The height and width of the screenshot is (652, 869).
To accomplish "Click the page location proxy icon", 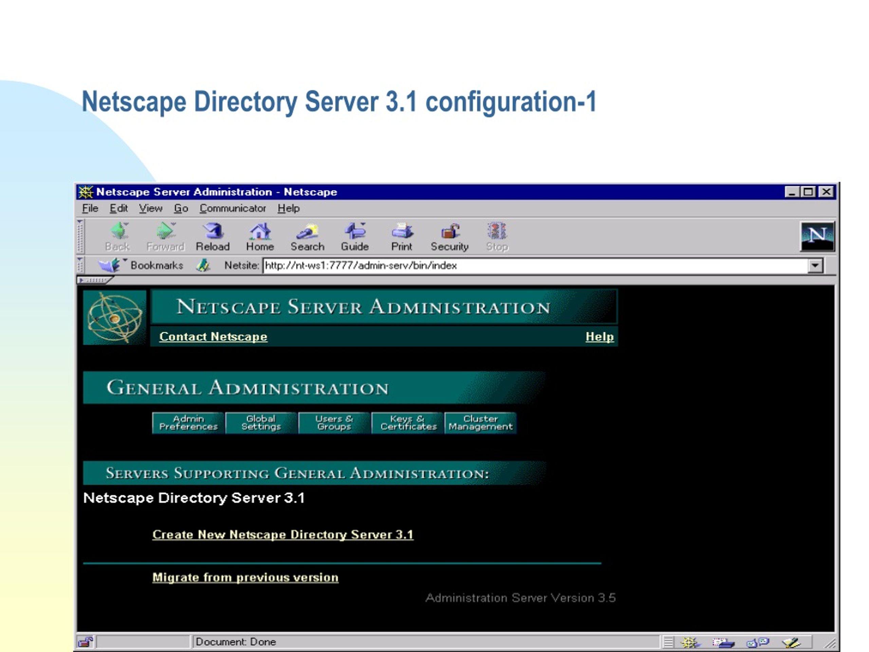I will (x=203, y=265).
